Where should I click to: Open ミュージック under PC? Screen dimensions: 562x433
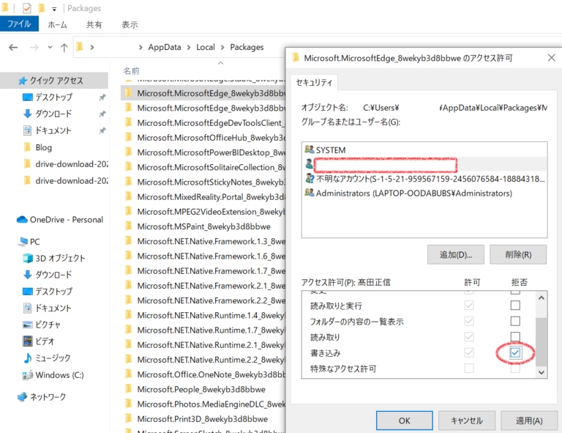pyautogui.click(x=53, y=358)
